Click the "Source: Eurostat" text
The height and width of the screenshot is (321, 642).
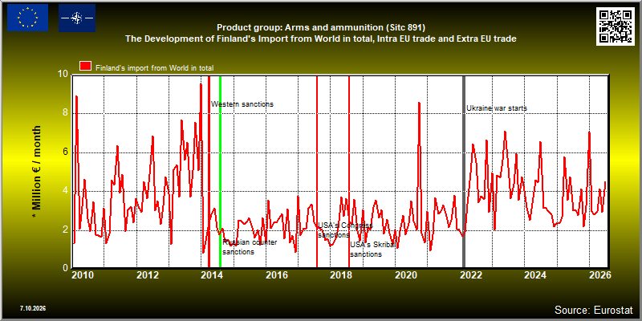coord(593,309)
